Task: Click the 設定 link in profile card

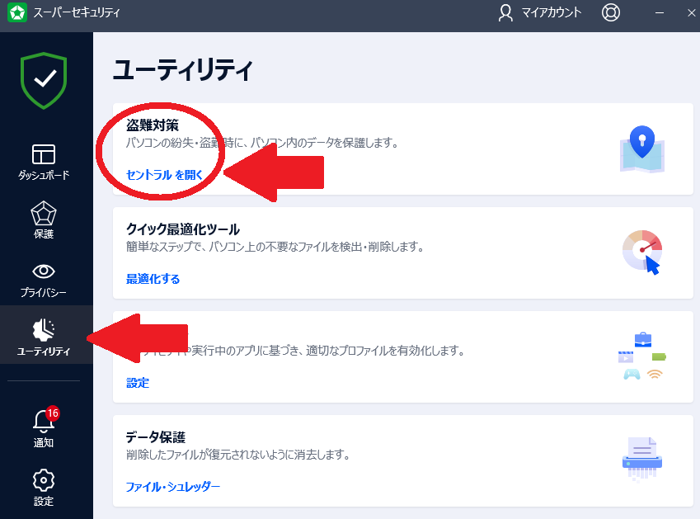Action: 138,383
